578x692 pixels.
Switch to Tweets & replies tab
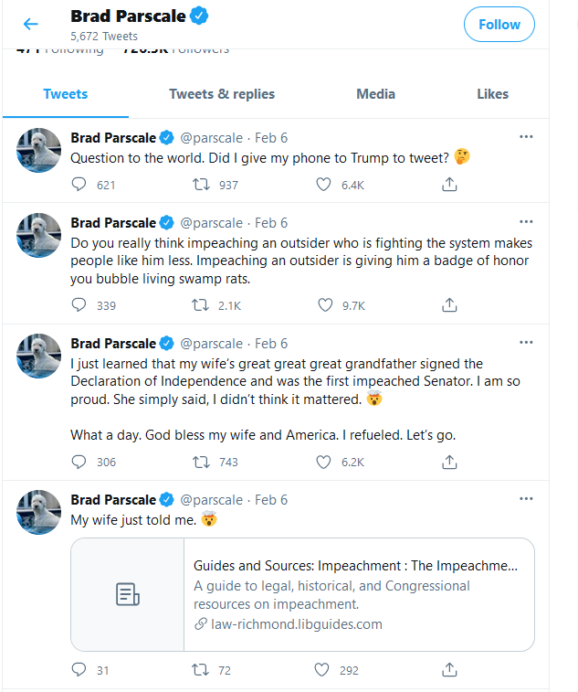(222, 94)
